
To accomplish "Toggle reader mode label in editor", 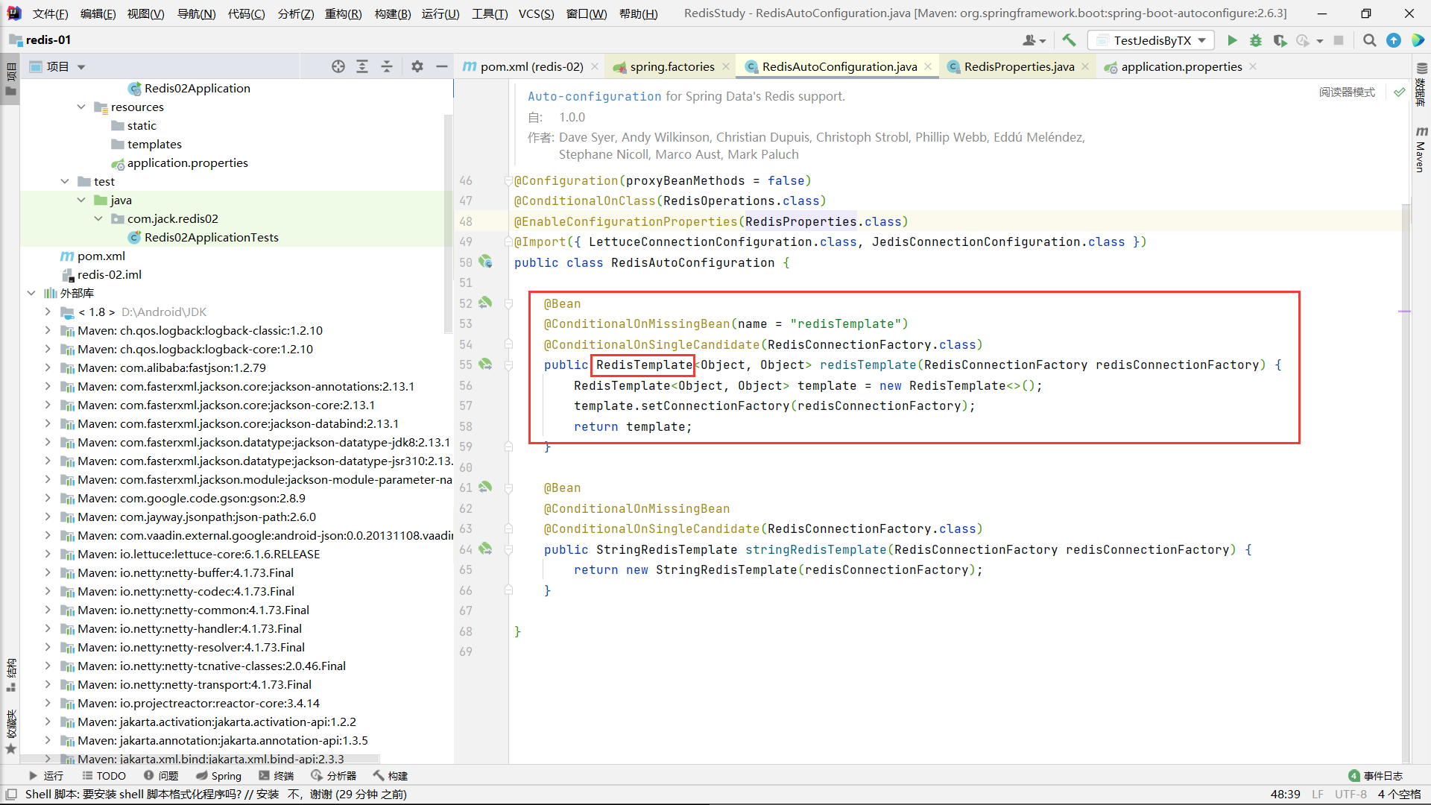I will click(1347, 92).
